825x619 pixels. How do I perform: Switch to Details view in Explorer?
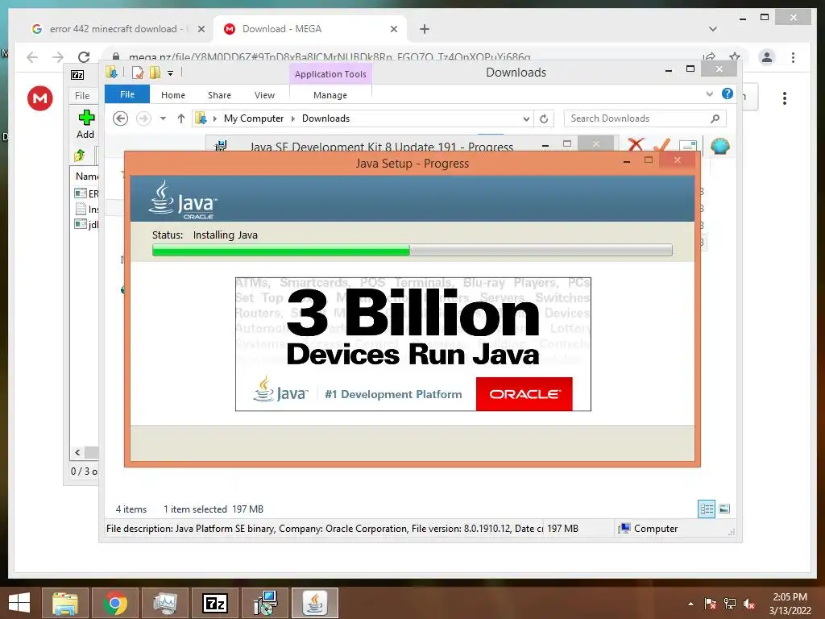click(x=706, y=509)
